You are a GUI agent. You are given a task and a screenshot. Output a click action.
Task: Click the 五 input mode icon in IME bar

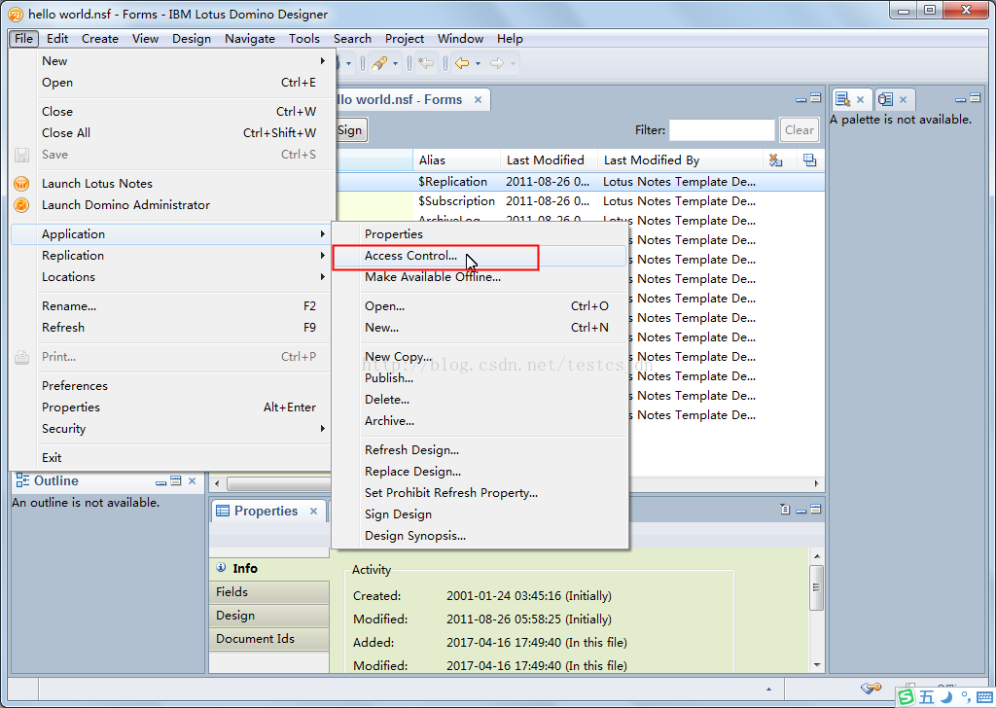(x=927, y=697)
